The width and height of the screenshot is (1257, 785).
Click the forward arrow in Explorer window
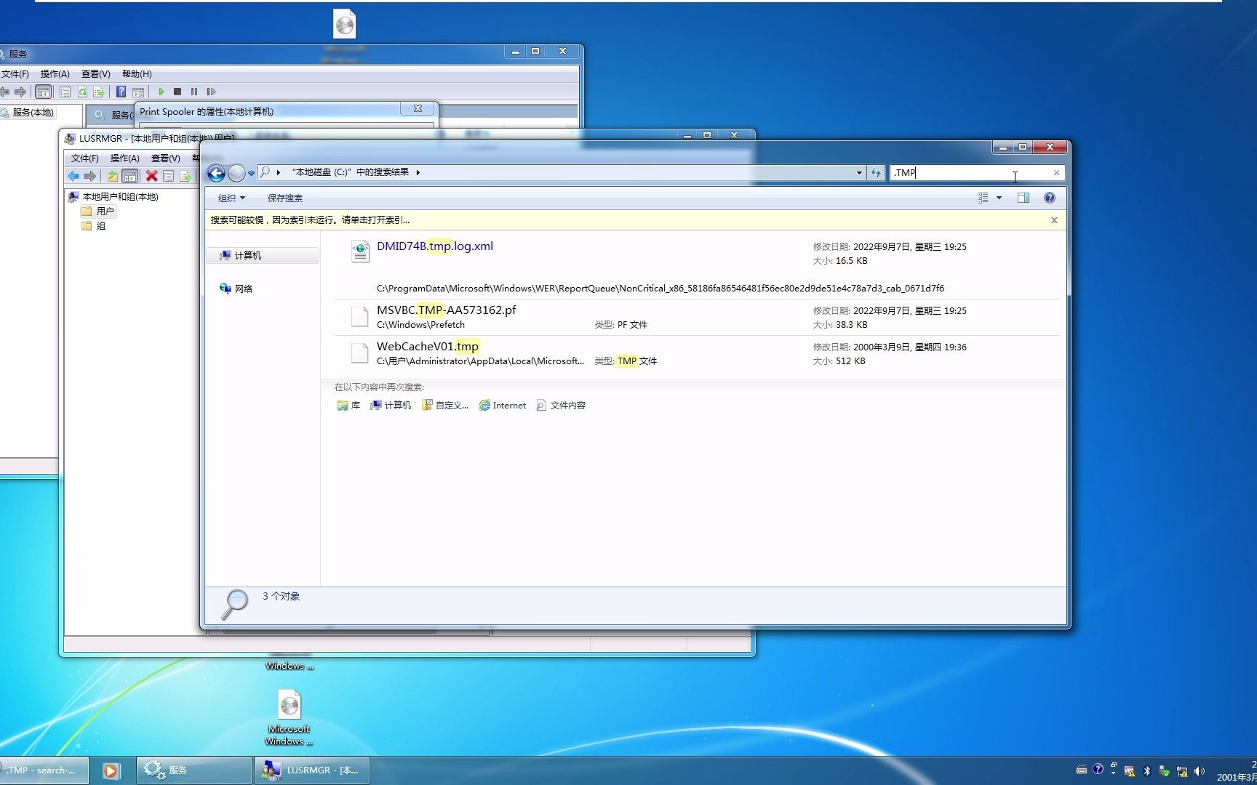click(x=236, y=173)
